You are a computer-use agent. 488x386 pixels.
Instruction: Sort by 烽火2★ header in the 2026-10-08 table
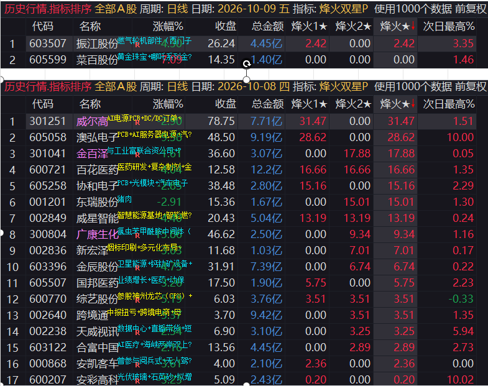click(353, 104)
